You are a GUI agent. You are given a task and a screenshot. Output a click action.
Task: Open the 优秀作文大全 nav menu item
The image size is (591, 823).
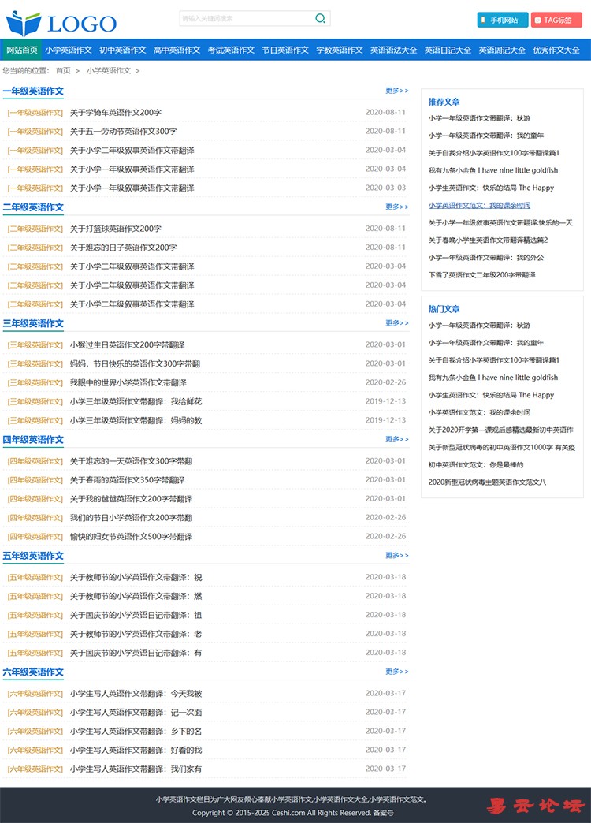(556, 50)
